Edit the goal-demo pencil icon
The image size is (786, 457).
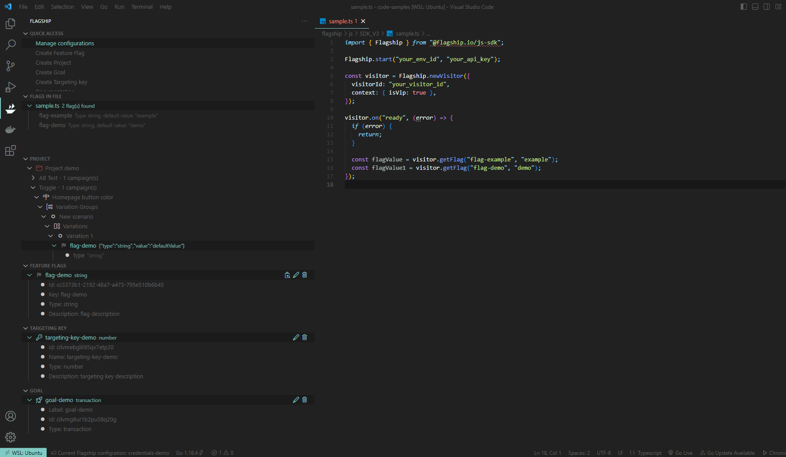[x=296, y=400]
